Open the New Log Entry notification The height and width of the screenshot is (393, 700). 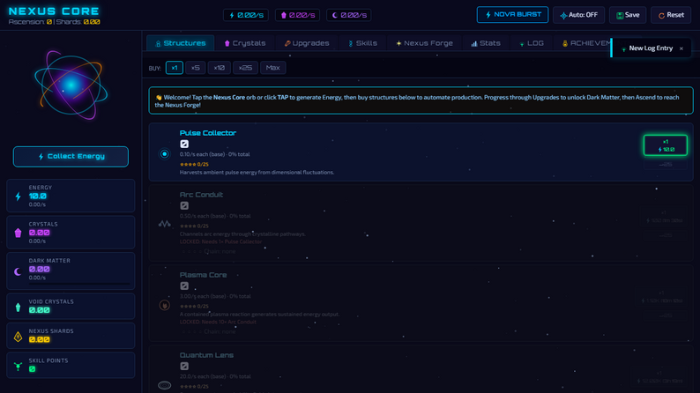(651, 48)
